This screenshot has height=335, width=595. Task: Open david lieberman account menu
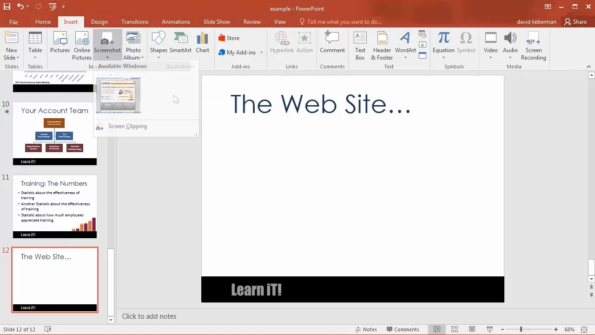pyautogui.click(x=536, y=22)
